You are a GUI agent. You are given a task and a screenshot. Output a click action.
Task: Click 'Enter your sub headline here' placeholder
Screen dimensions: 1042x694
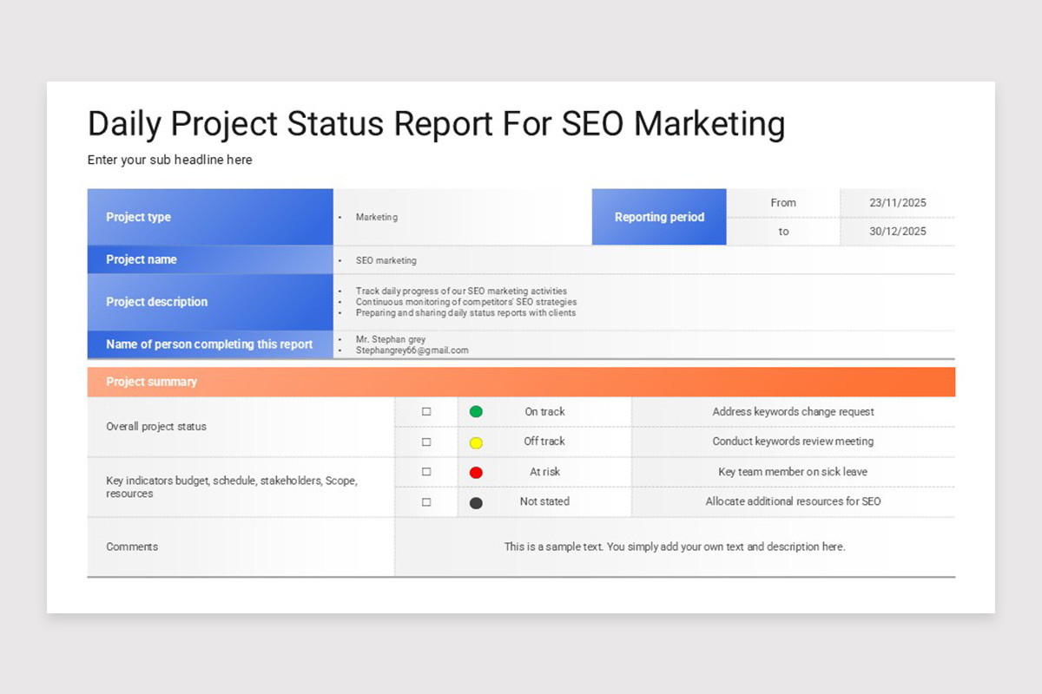[169, 160]
